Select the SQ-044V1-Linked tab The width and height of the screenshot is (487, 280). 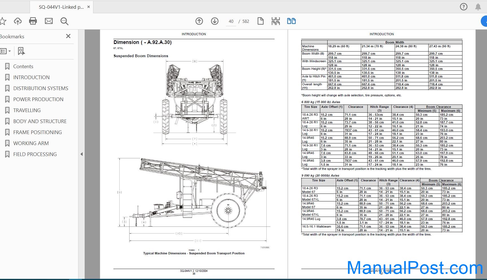click(61, 7)
